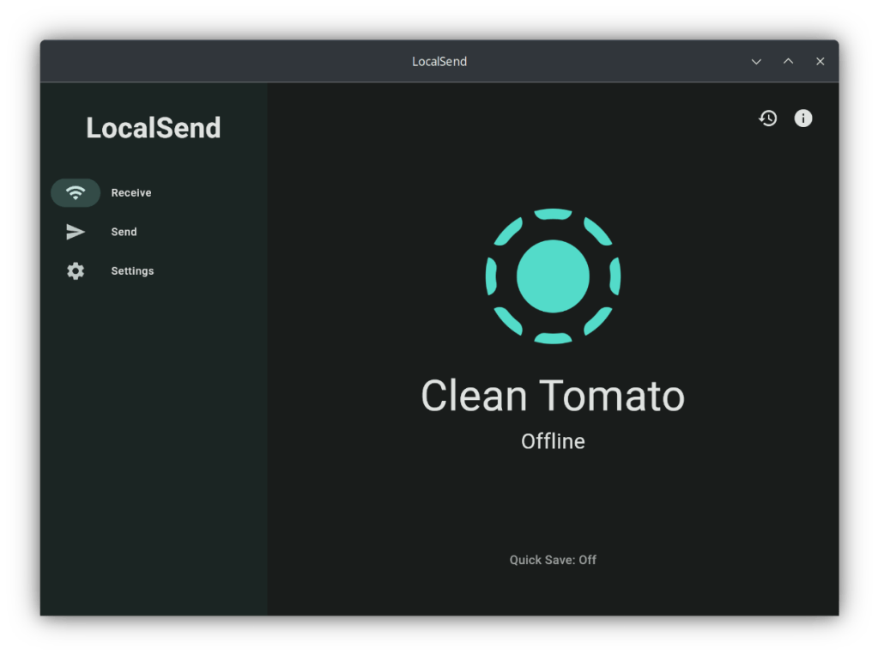Toggle the Quick Save: Off button
This screenshot has width=878, height=655.
click(553, 560)
